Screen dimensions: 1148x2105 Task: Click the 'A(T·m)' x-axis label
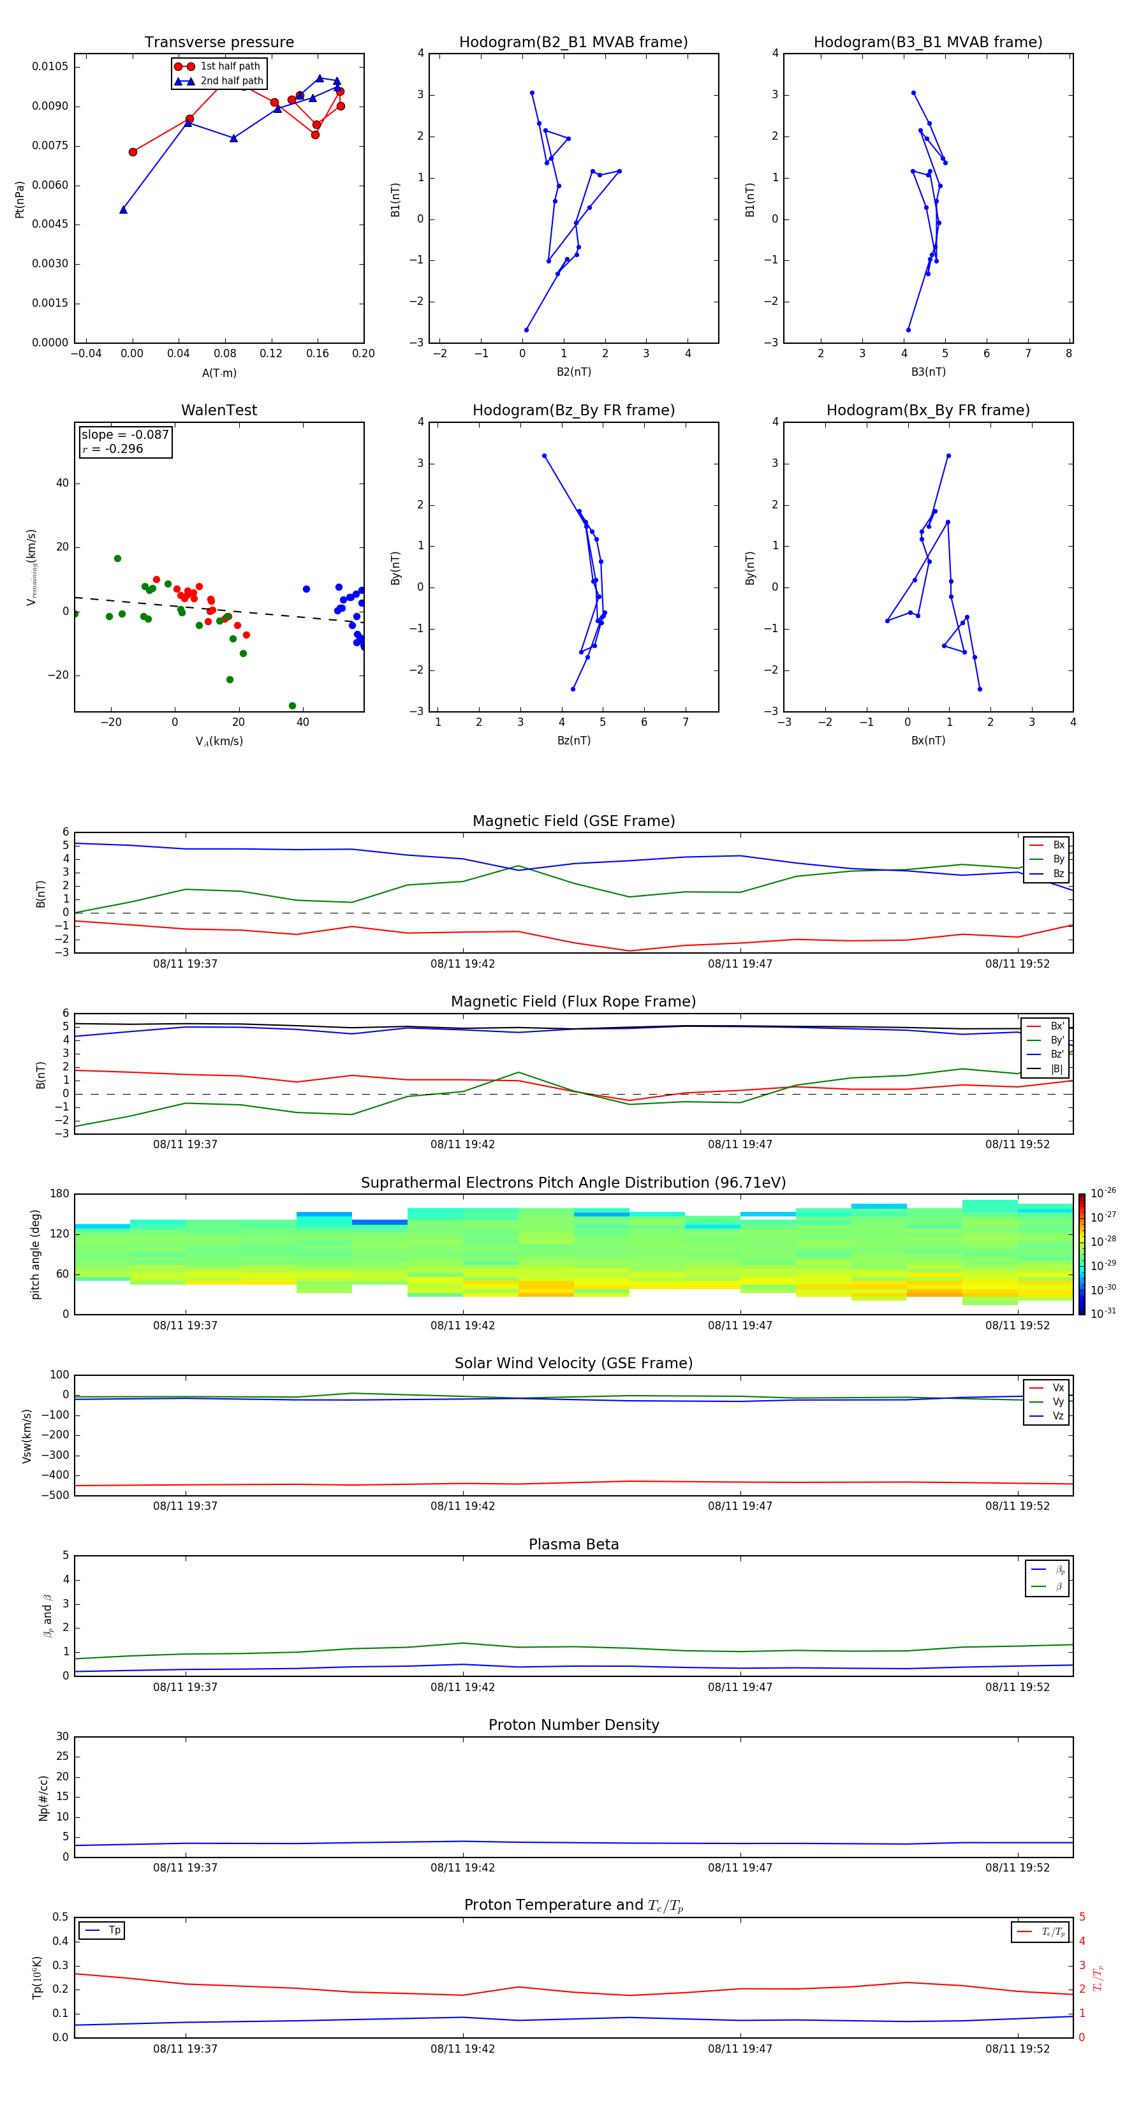click(219, 373)
